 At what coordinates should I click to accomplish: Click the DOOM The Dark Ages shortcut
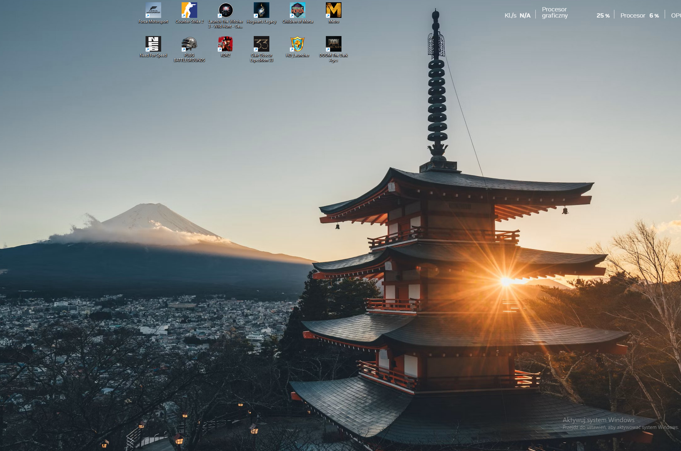click(x=333, y=44)
